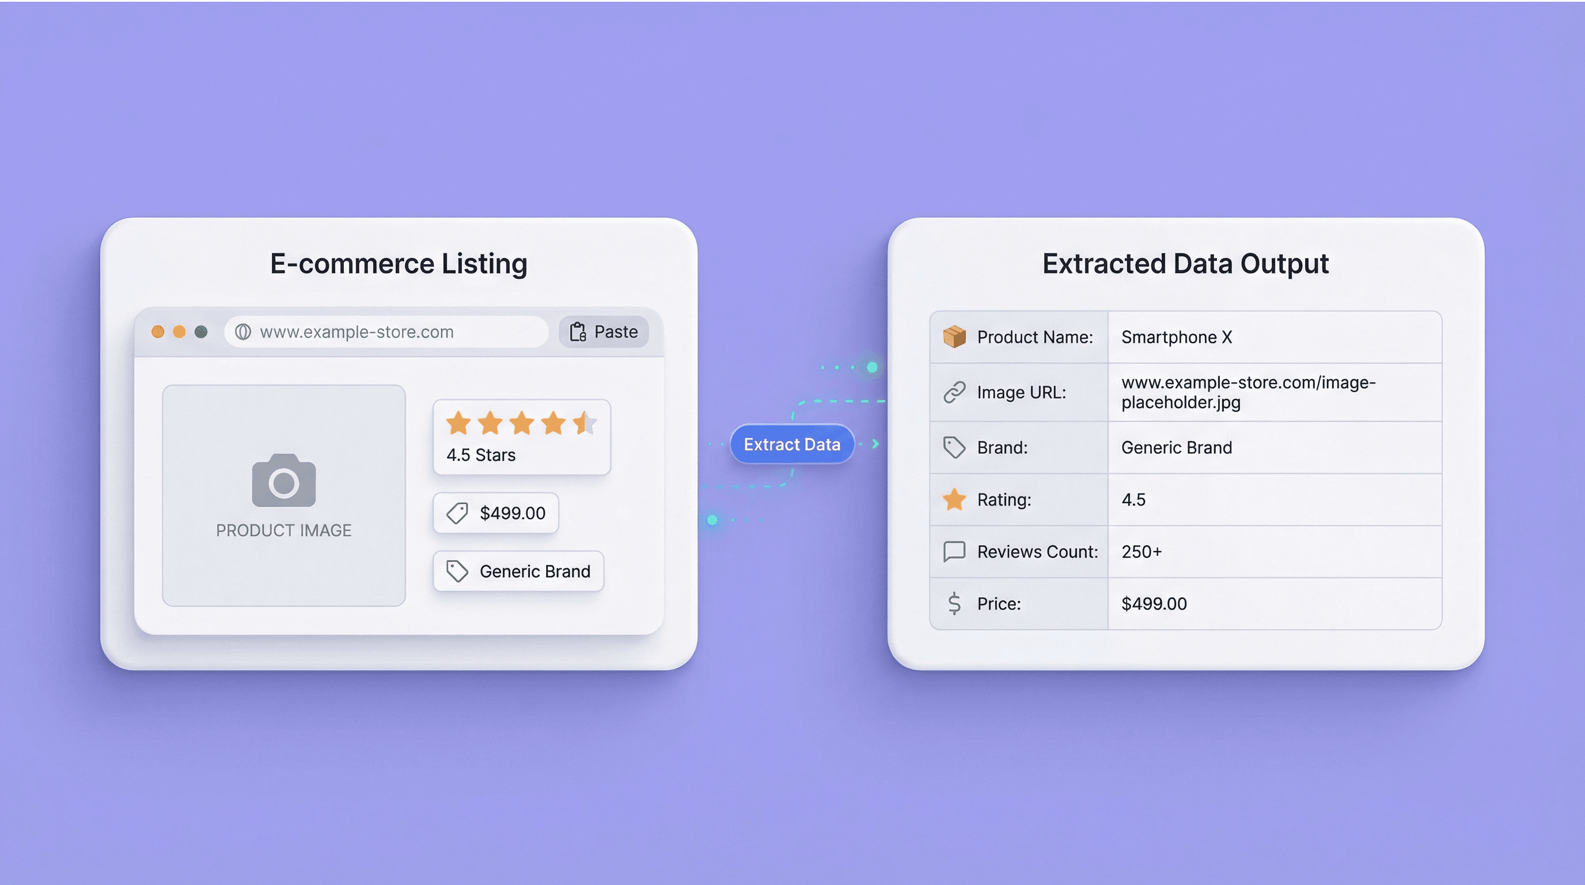Click the box icon next to Product Name

pyautogui.click(x=954, y=337)
